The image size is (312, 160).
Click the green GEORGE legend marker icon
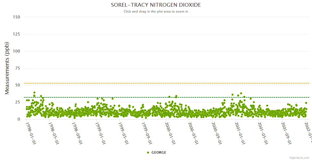pyautogui.click(x=148, y=153)
